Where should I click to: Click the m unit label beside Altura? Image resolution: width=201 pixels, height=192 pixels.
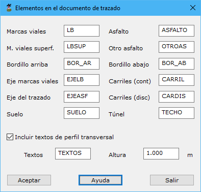190,155
